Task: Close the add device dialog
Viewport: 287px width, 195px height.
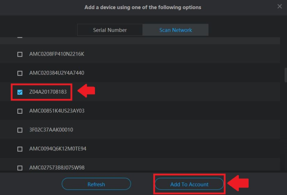Action: click(279, 6)
